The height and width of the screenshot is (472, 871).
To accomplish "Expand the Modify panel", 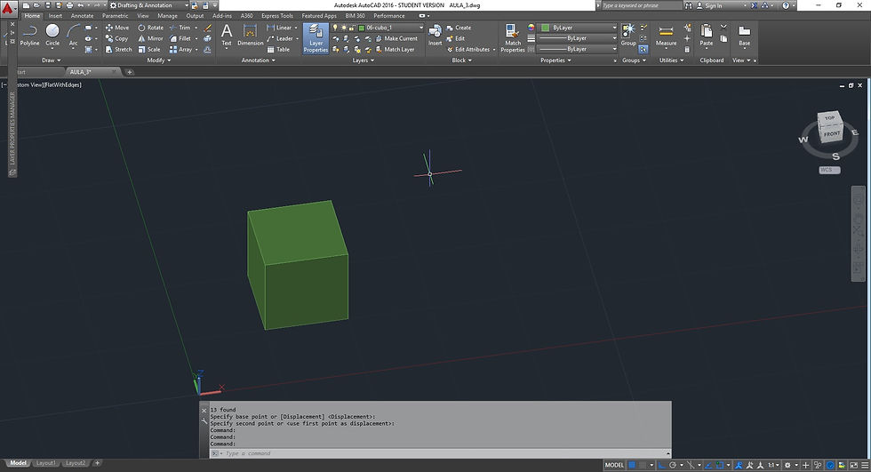I will (158, 60).
